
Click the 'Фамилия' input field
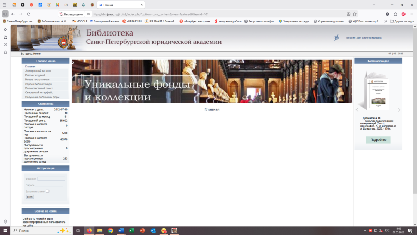tap(51, 179)
